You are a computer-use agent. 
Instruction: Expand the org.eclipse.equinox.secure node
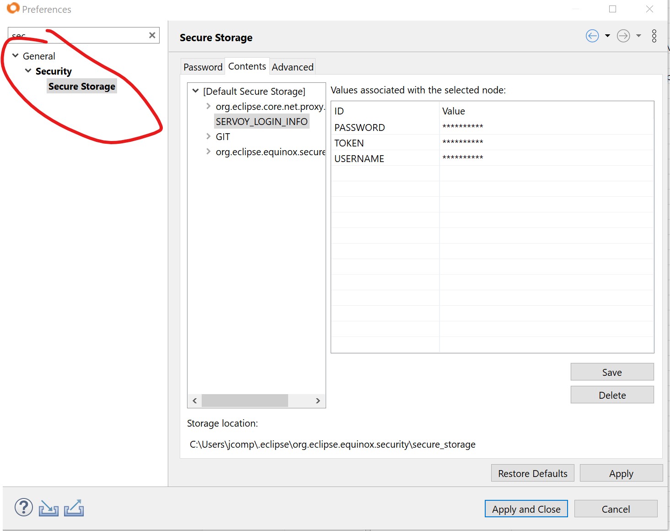[x=208, y=152]
